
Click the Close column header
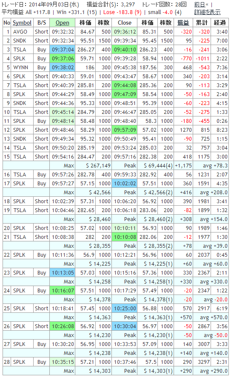pos(125,23)
